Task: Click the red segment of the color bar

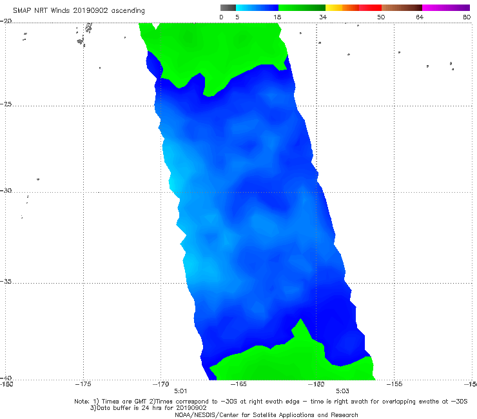Action: (x=370, y=8)
